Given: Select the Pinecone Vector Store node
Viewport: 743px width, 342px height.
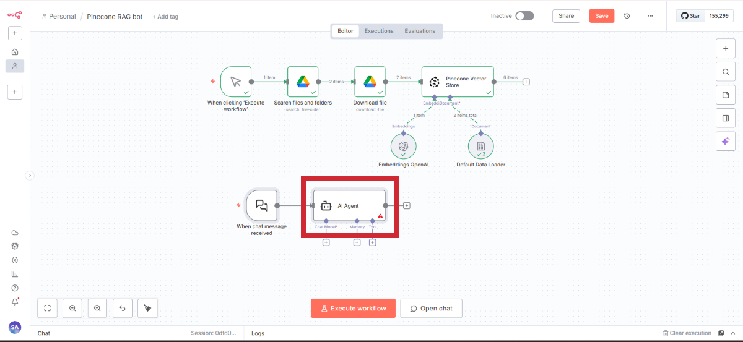Looking at the screenshot, I should tap(458, 82).
